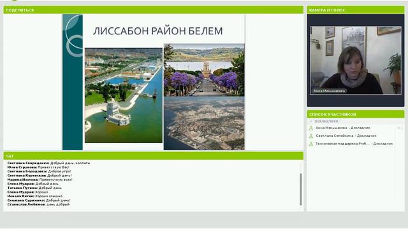
Task: Click the Доброе утро chat message
Action: click(x=40, y=171)
